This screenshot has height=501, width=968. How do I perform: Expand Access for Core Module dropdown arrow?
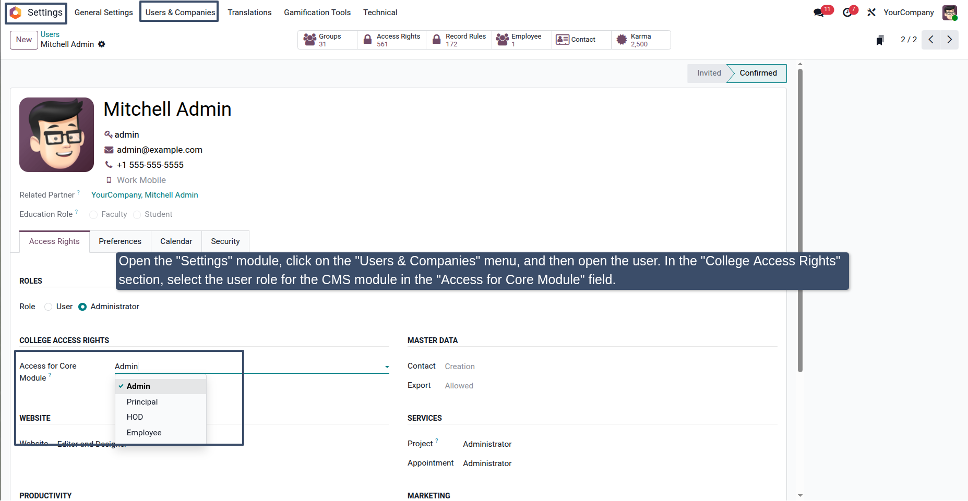tap(387, 367)
